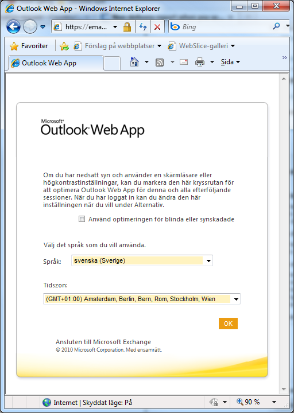The width and height of the screenshot is (294, 413).
Task: Click the Read mail envelope icon
Action: [x=184, y=62]
